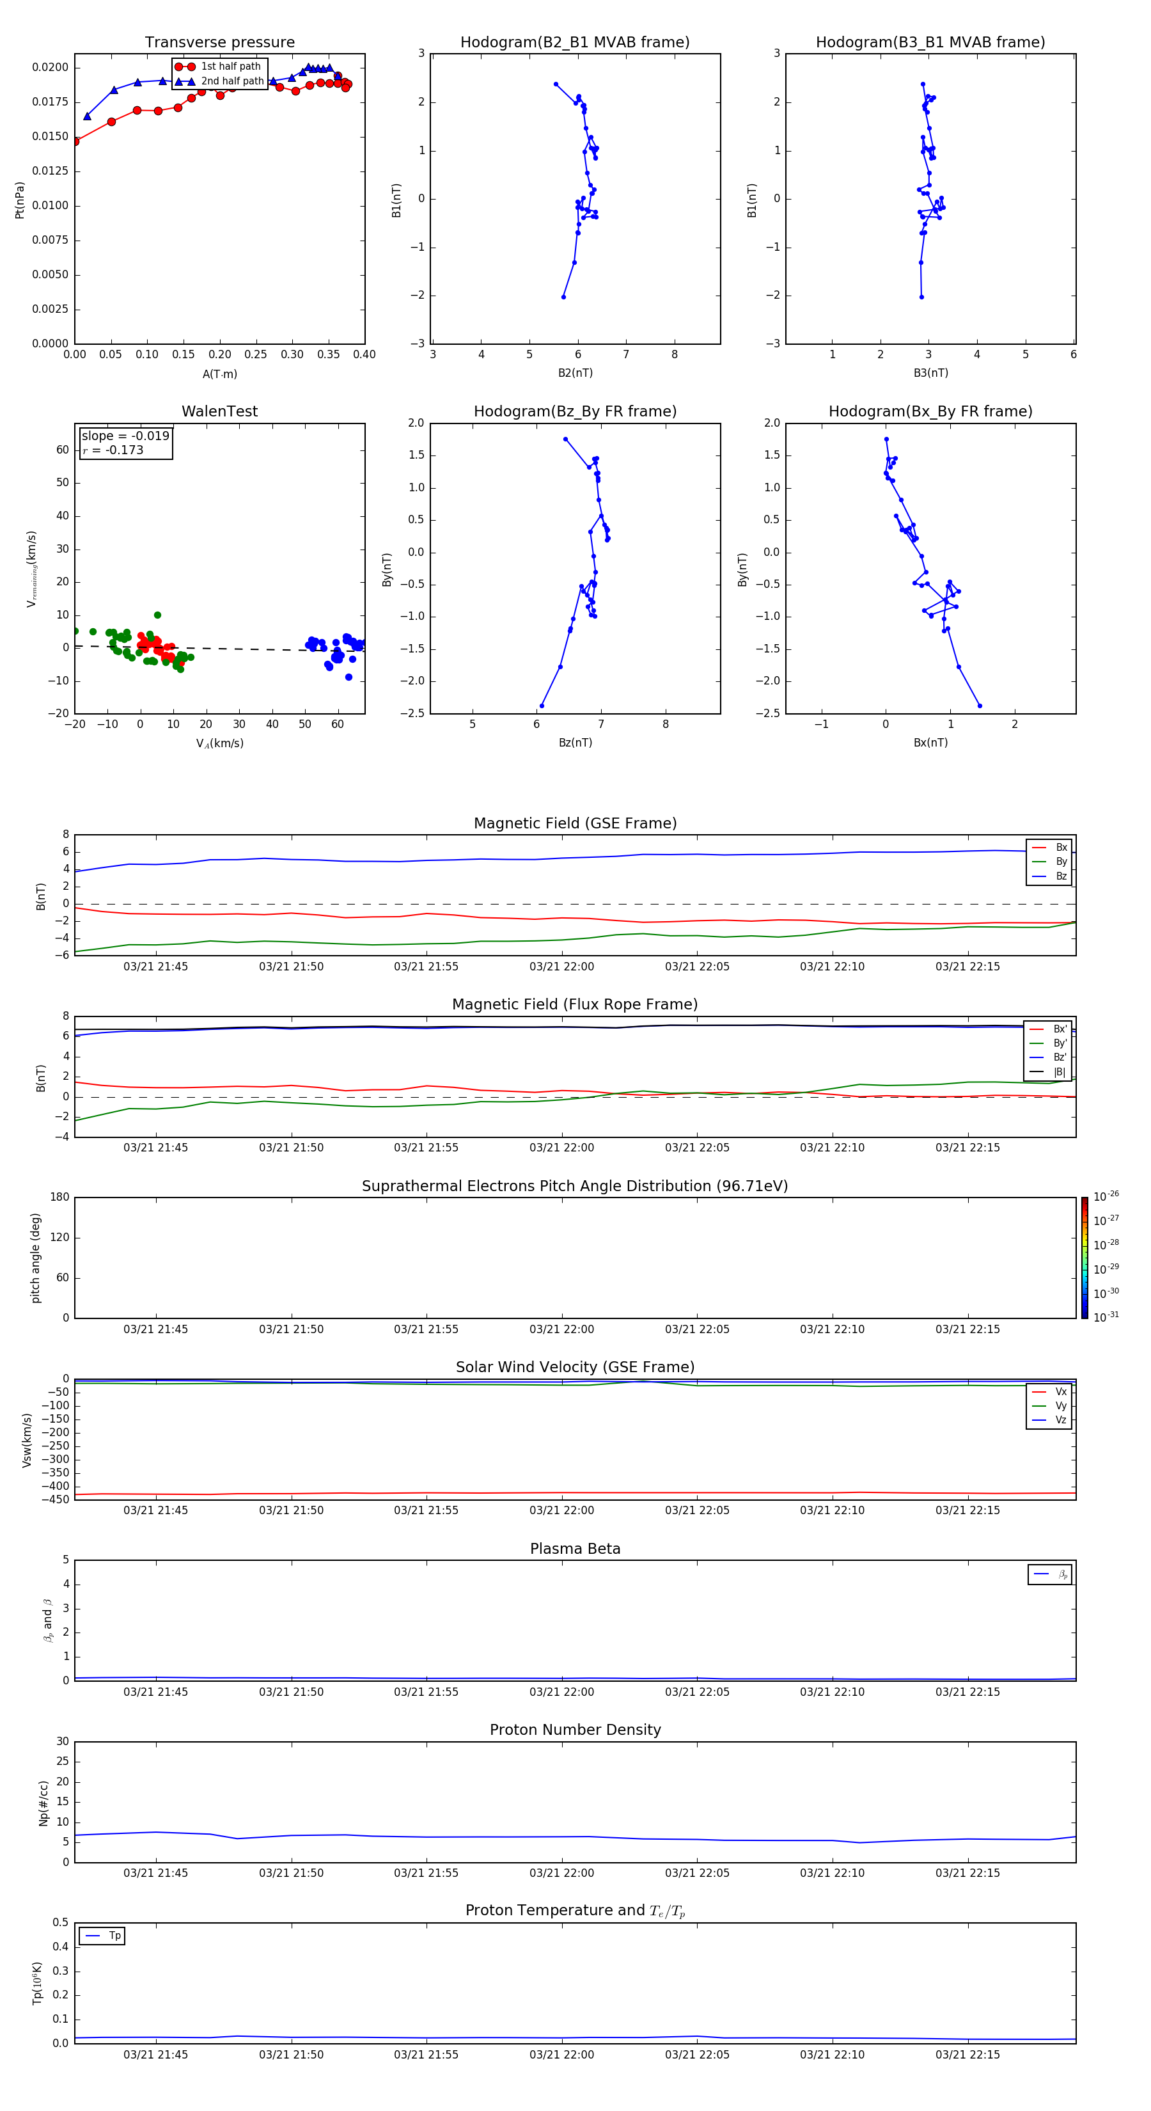Click '03/21 22:15' tick in Plasma Beta panel
Image resolution: width=1151 pixels, height=2111 pixels.
[x=967, y=1691]
